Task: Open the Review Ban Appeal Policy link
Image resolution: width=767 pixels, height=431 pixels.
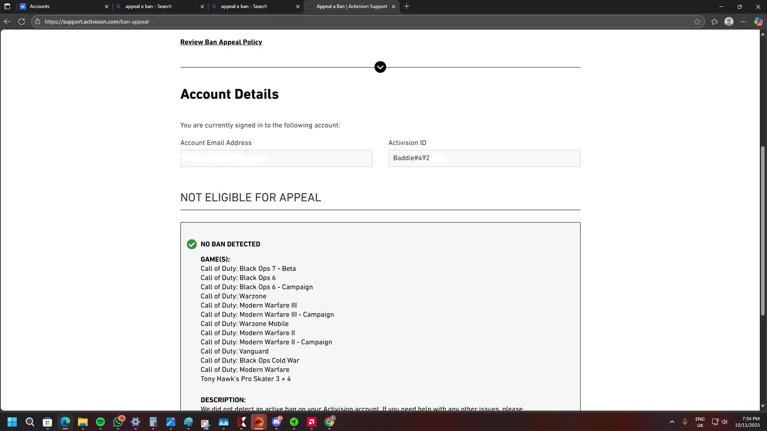Action: coord(221,42)
